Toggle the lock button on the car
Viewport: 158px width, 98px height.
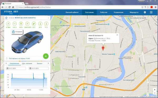tap(17, 32)
